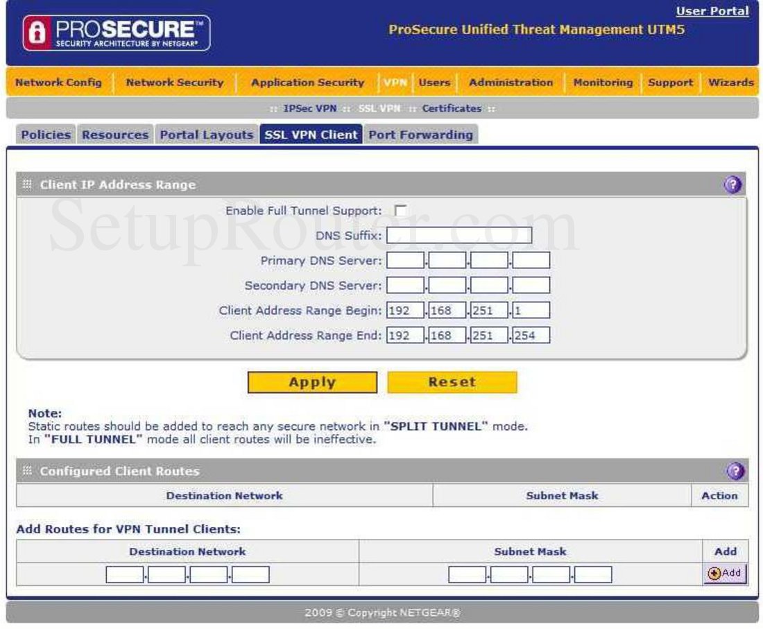This screenshot has height=629, width=763.
Task: Click Add Routes Subnet Mask second octet field
Action: [509, 574]
